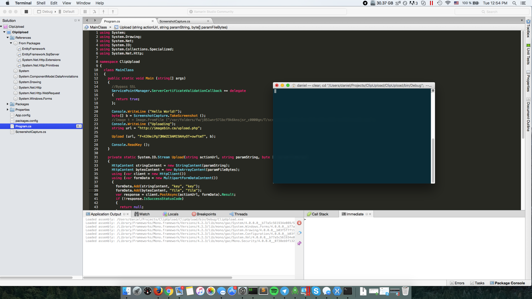Click the Step Out arrow icon

[x=113, y=12]
